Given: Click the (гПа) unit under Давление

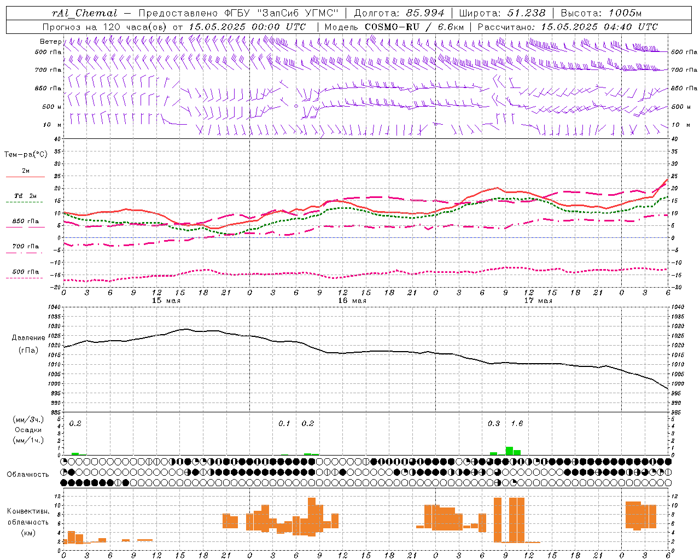Looking at the screenshot, I should click(28, 350).
